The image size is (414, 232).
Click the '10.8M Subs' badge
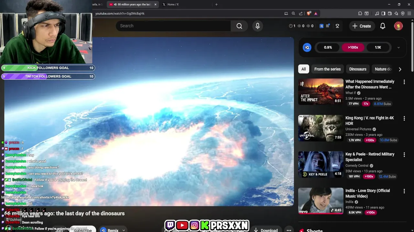[x=388, y=140]
